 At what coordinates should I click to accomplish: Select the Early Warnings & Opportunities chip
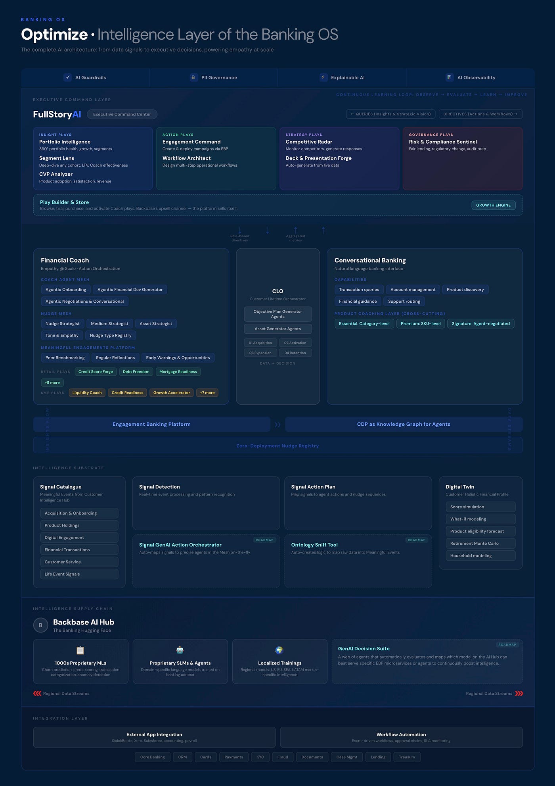coord(178,358)
